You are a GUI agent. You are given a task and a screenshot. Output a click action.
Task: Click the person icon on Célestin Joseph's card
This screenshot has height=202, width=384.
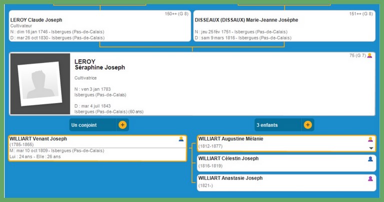370,159
